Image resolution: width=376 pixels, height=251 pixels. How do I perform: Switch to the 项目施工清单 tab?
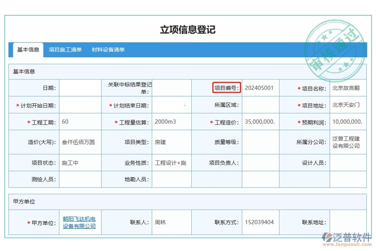click(65, 49)
